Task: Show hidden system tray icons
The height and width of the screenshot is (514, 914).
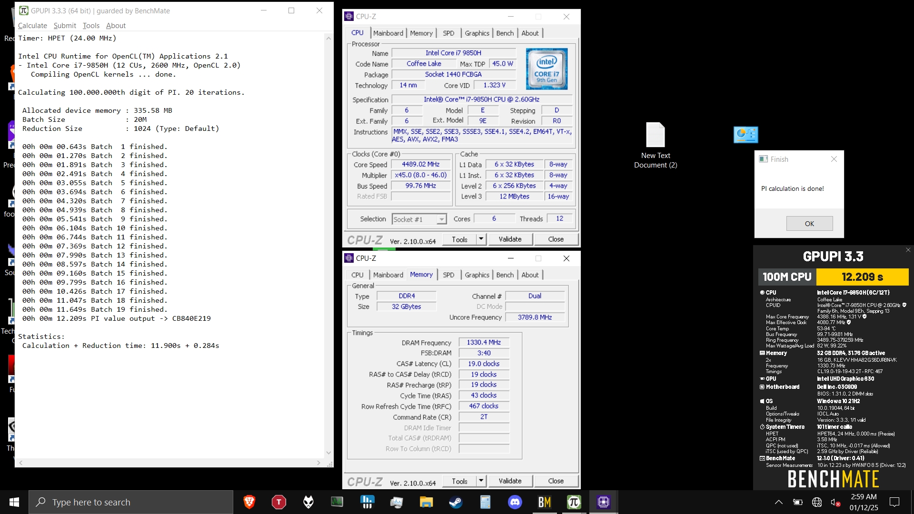Action: click(x=779, y=502)
